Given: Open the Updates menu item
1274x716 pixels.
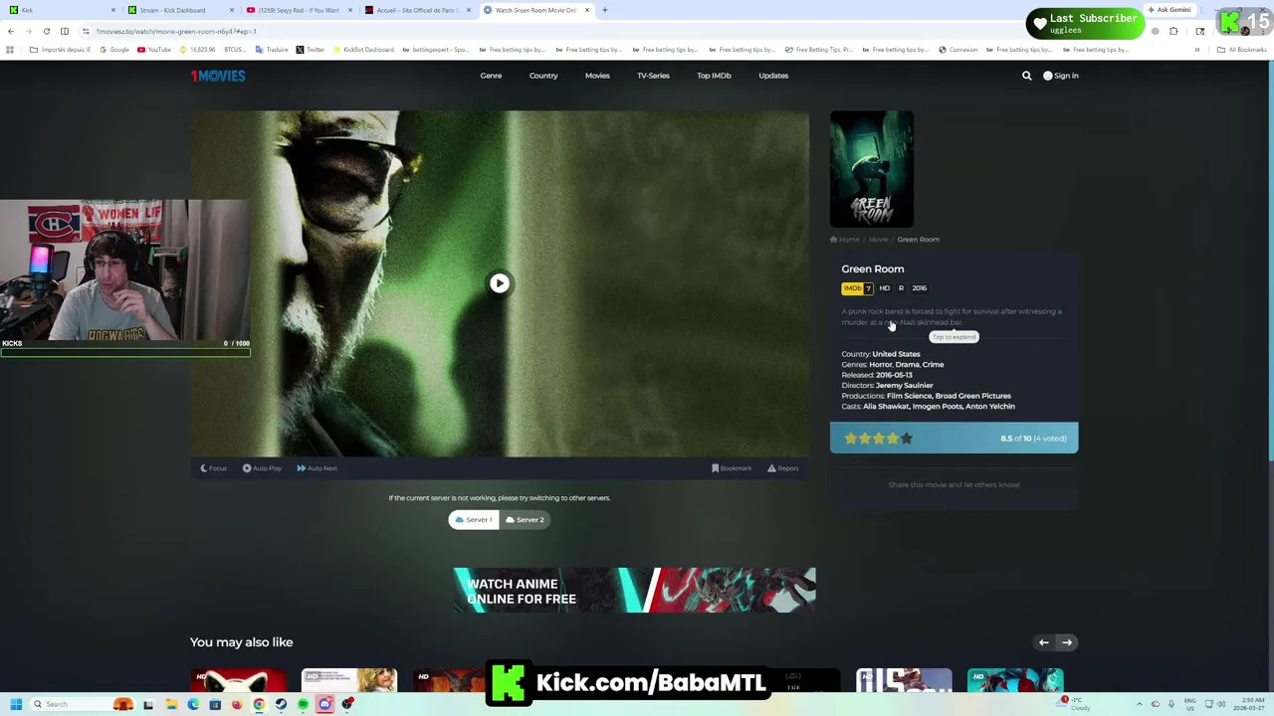Looking at the screenshot, I should (773, 76).
